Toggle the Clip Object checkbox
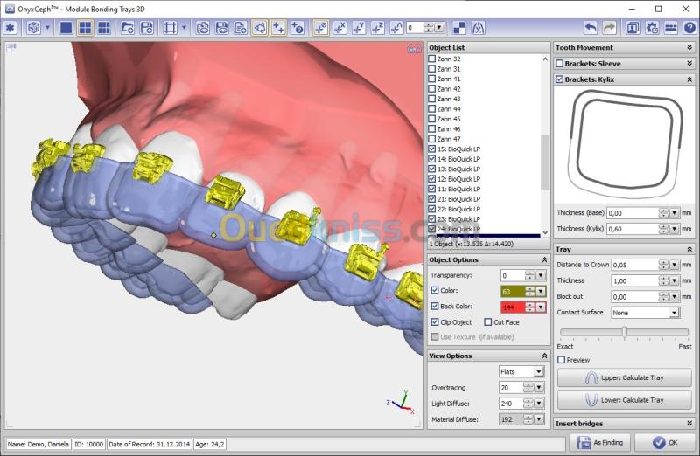This screenshot has width=700, height=456. 435,321
